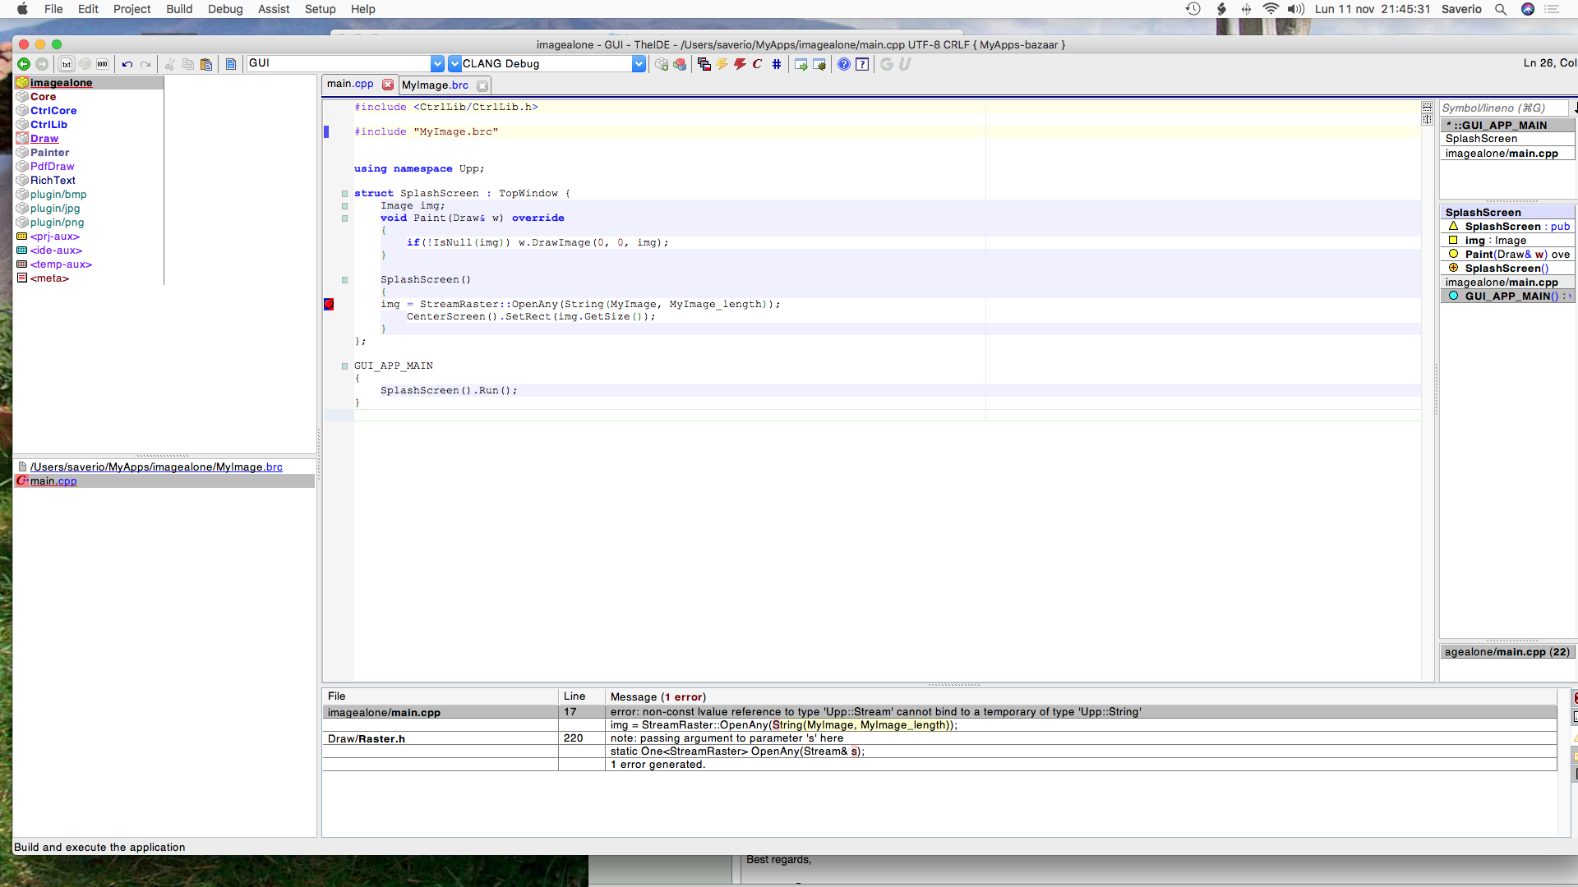Switch to the MyImage.brc tab

pyautogui.click(x=435, y=85)
